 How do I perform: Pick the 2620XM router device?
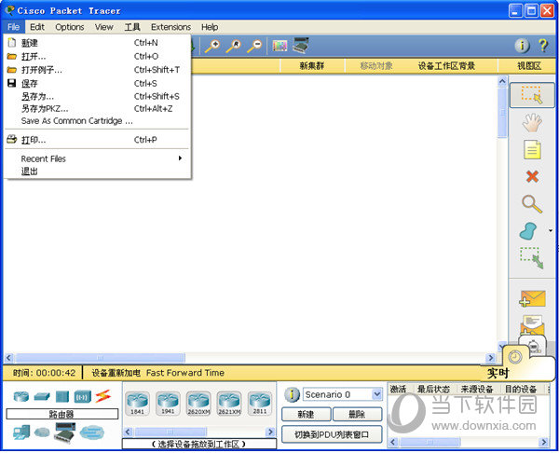point(198,404)
